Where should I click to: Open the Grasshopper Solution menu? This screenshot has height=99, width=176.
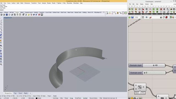pyautogui.click(x=147, y=4)
